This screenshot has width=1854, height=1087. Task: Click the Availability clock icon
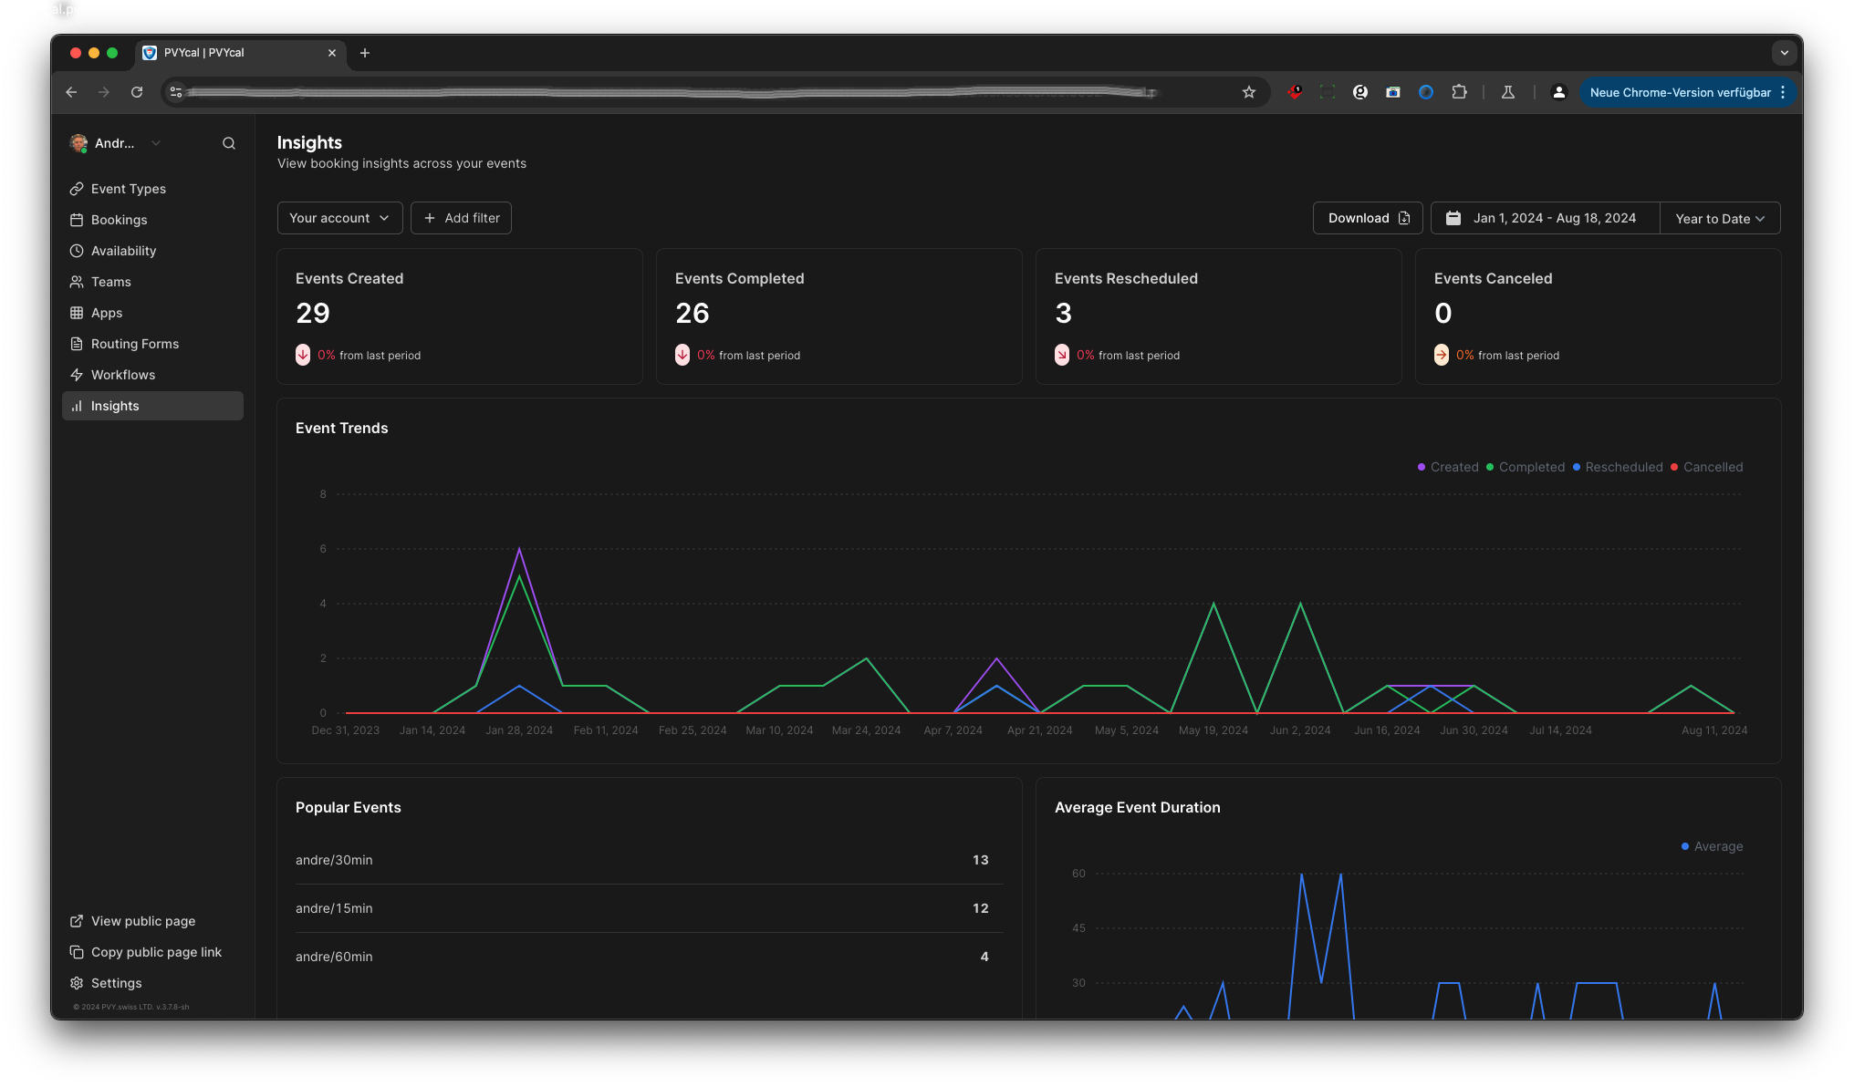pos(77,251)
